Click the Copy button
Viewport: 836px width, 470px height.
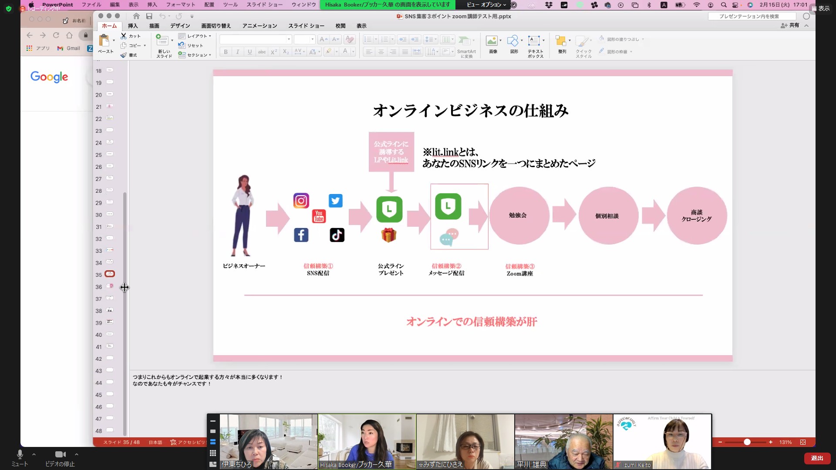pos(133,45)
